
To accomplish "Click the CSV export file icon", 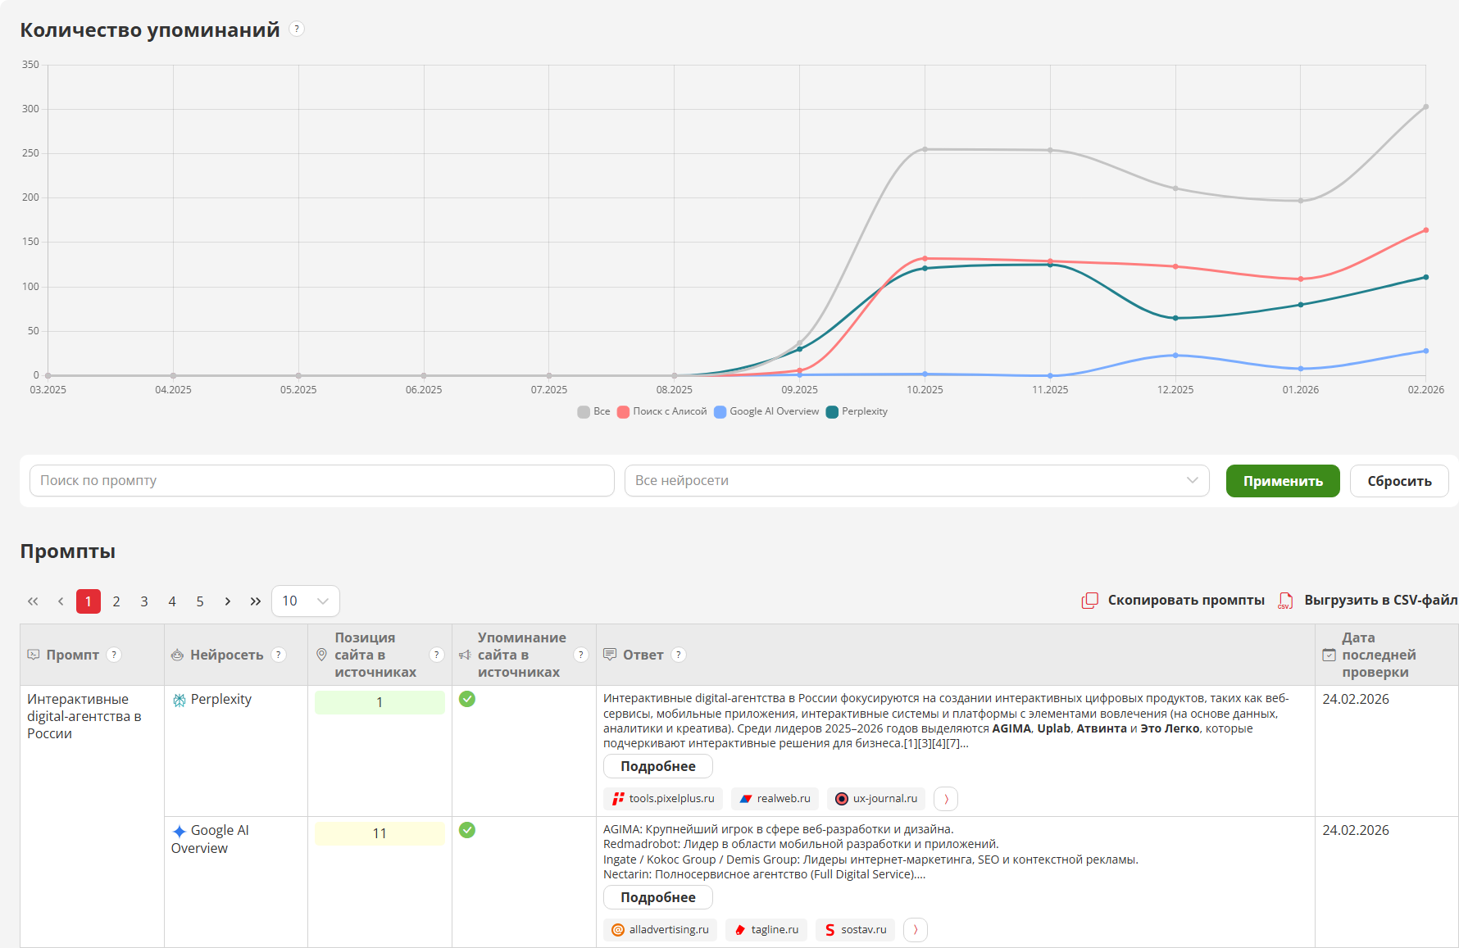I will (1285, 601).
